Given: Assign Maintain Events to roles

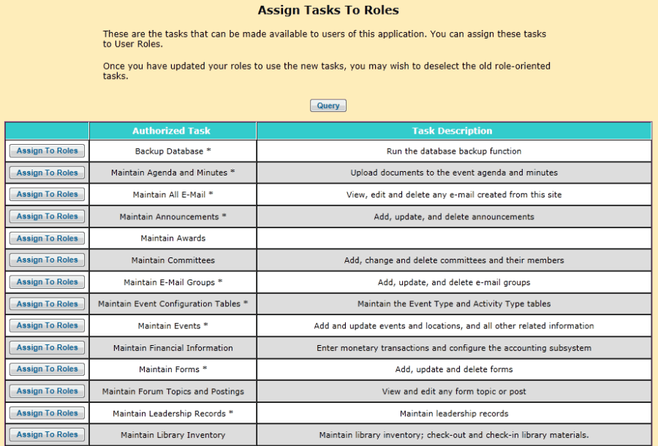Looking at the screenshot, I should pyautogui.click(x=47, y=325).
